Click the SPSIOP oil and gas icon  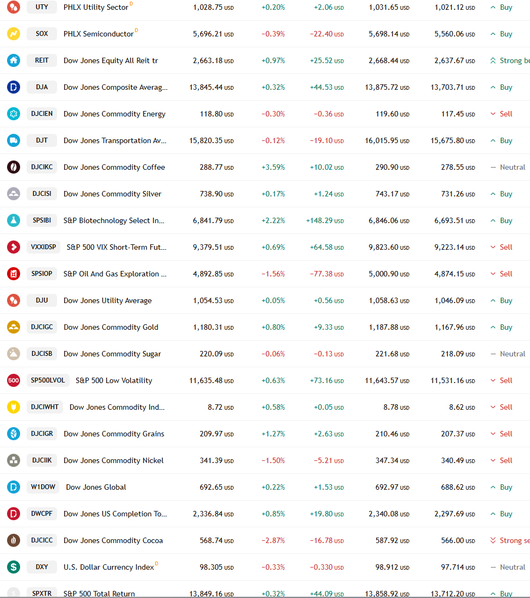(14, 274)
